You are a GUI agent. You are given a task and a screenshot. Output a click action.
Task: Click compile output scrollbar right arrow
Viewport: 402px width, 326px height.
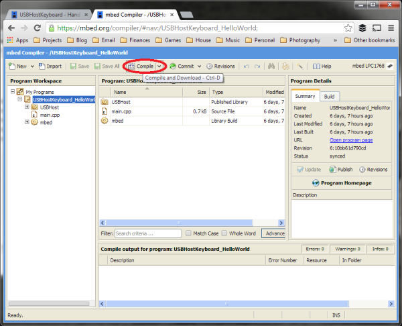pyautogui.click(x=391, y=304)
